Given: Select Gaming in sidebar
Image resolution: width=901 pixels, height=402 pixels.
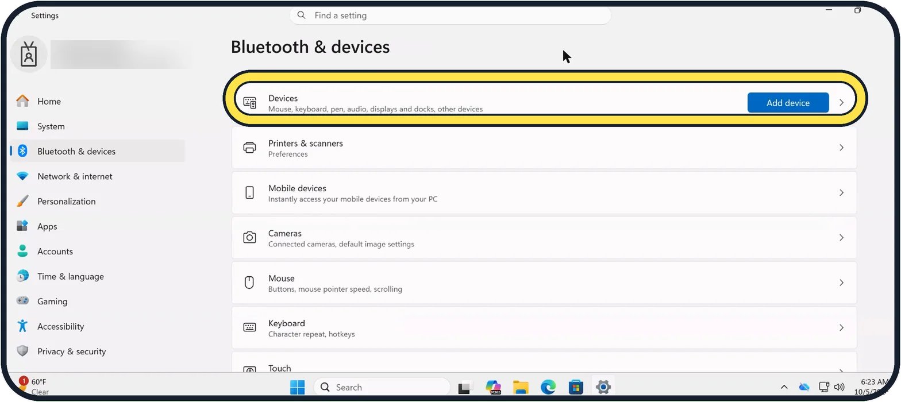Looking at the screenshot, I should tap(97, 301).
